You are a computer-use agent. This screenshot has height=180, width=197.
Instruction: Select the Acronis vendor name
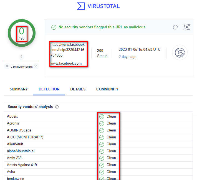[x=13, y=123]
